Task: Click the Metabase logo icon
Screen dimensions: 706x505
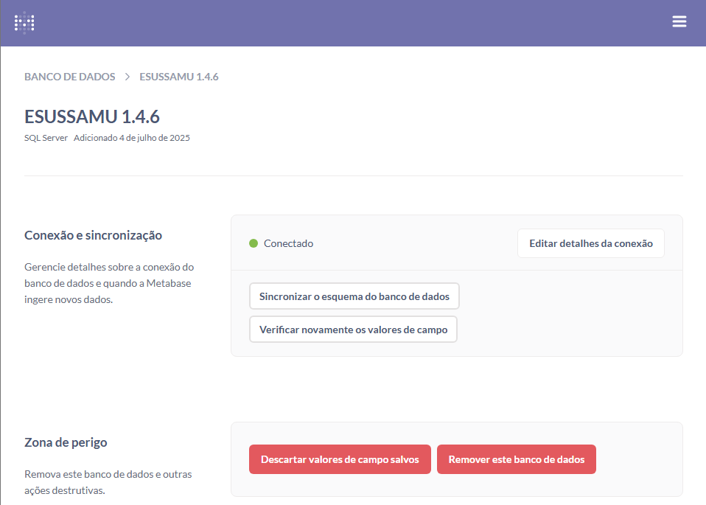Action: tap(24, 23)
